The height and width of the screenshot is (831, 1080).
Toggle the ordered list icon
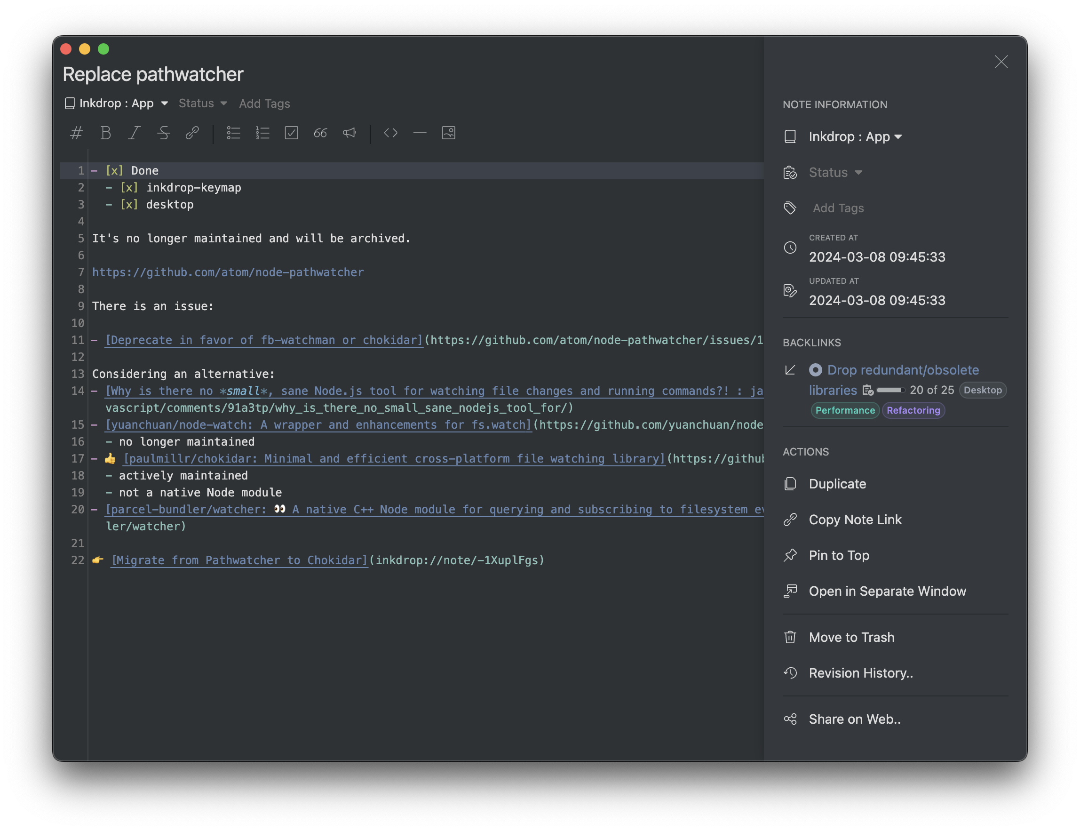[x=262, y=132]
